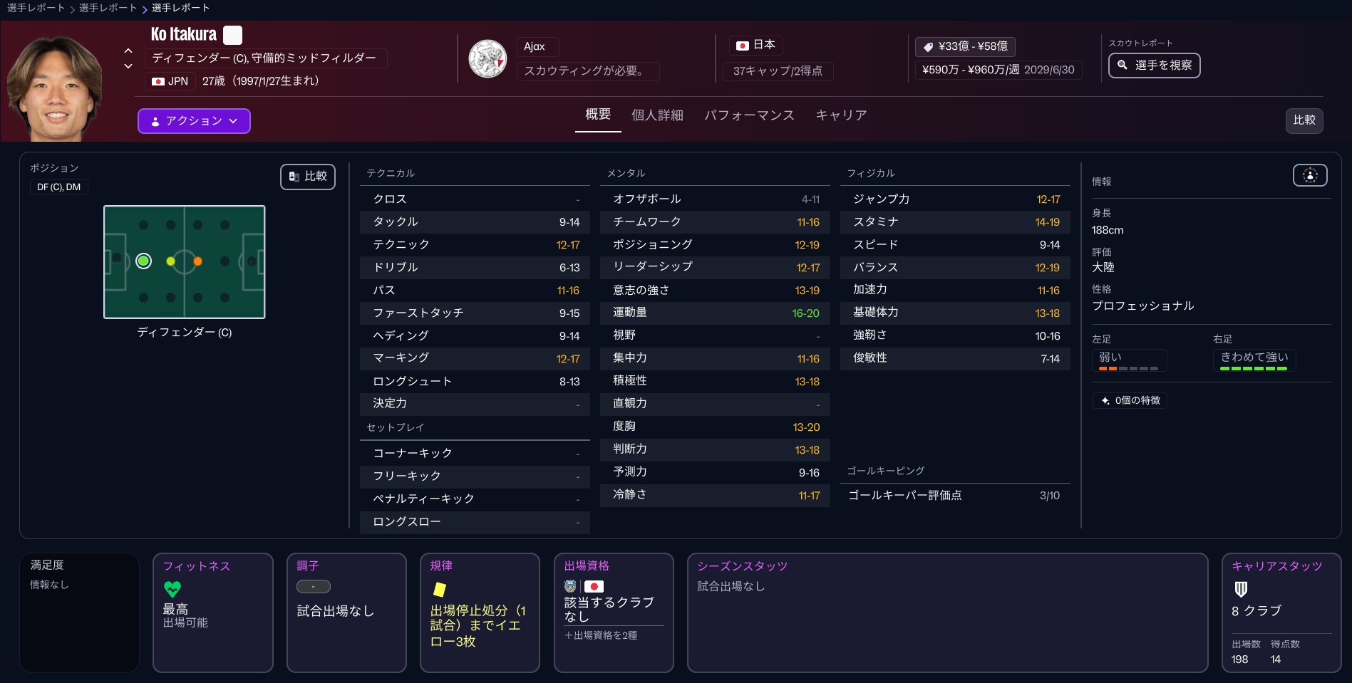This screenshot has height=683, width=1352.
Task: Click the Ajax club crest icon
Action: click(x=487, y=59)
